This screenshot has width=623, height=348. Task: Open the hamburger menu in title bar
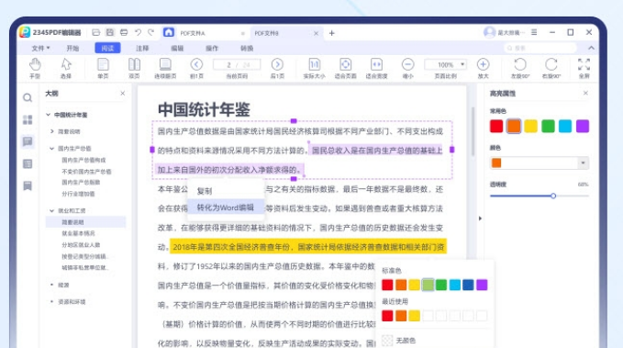534,32
